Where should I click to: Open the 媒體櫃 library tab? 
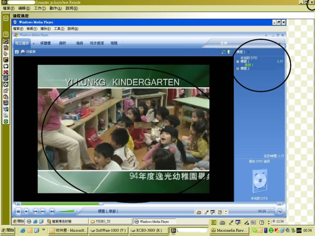45,43
